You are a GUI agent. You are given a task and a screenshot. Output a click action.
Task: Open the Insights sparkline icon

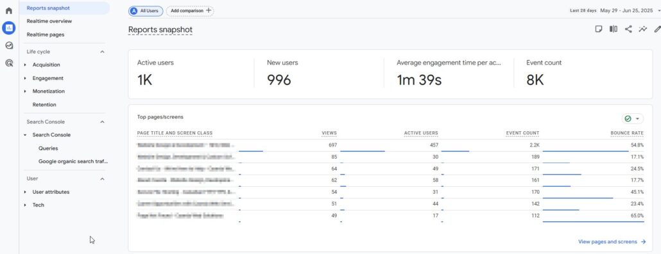(x=643, y=29)
